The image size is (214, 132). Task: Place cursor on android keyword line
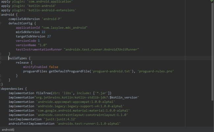pos(8,14)
